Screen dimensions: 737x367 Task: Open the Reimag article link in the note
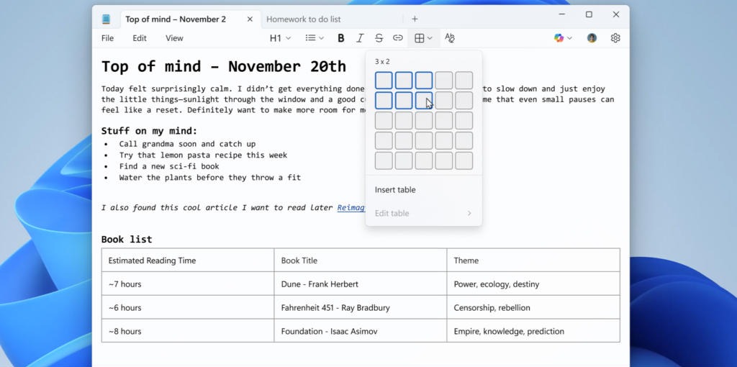click(351, 208)
